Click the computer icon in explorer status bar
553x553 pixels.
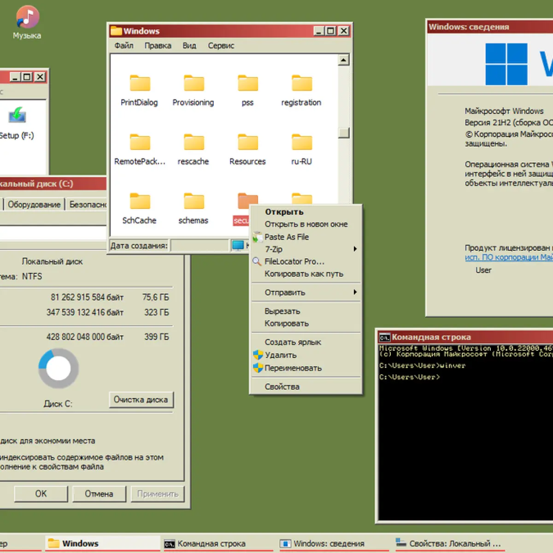[x=238, y=246]
